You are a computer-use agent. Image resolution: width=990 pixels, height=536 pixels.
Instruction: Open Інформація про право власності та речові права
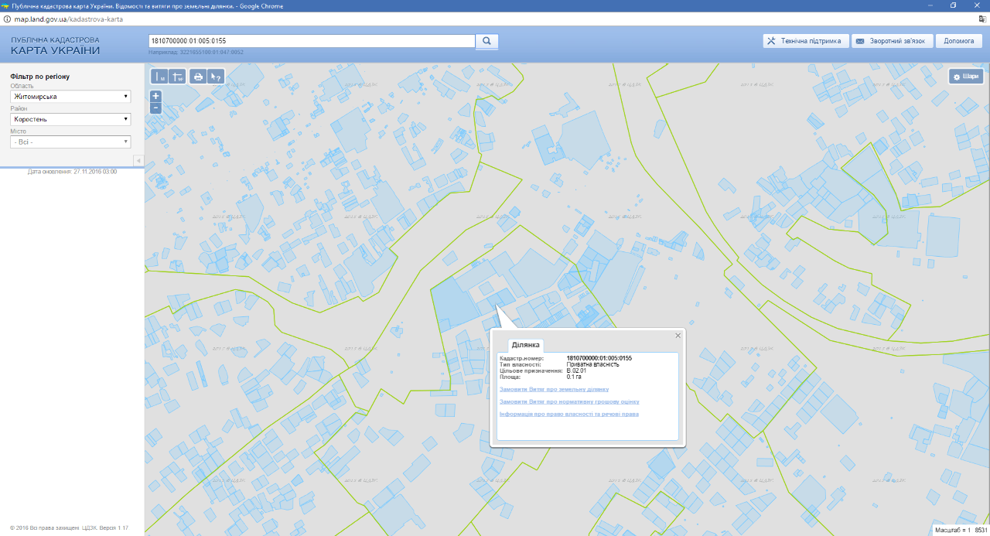tap(569, 415)
